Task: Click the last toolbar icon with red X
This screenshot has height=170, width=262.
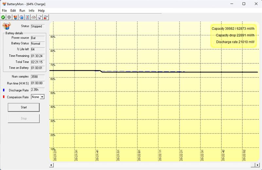Action: point(46,17)
